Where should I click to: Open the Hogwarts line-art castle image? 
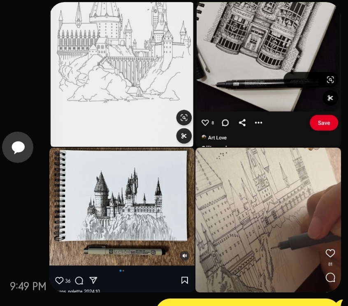click(122, 74)
